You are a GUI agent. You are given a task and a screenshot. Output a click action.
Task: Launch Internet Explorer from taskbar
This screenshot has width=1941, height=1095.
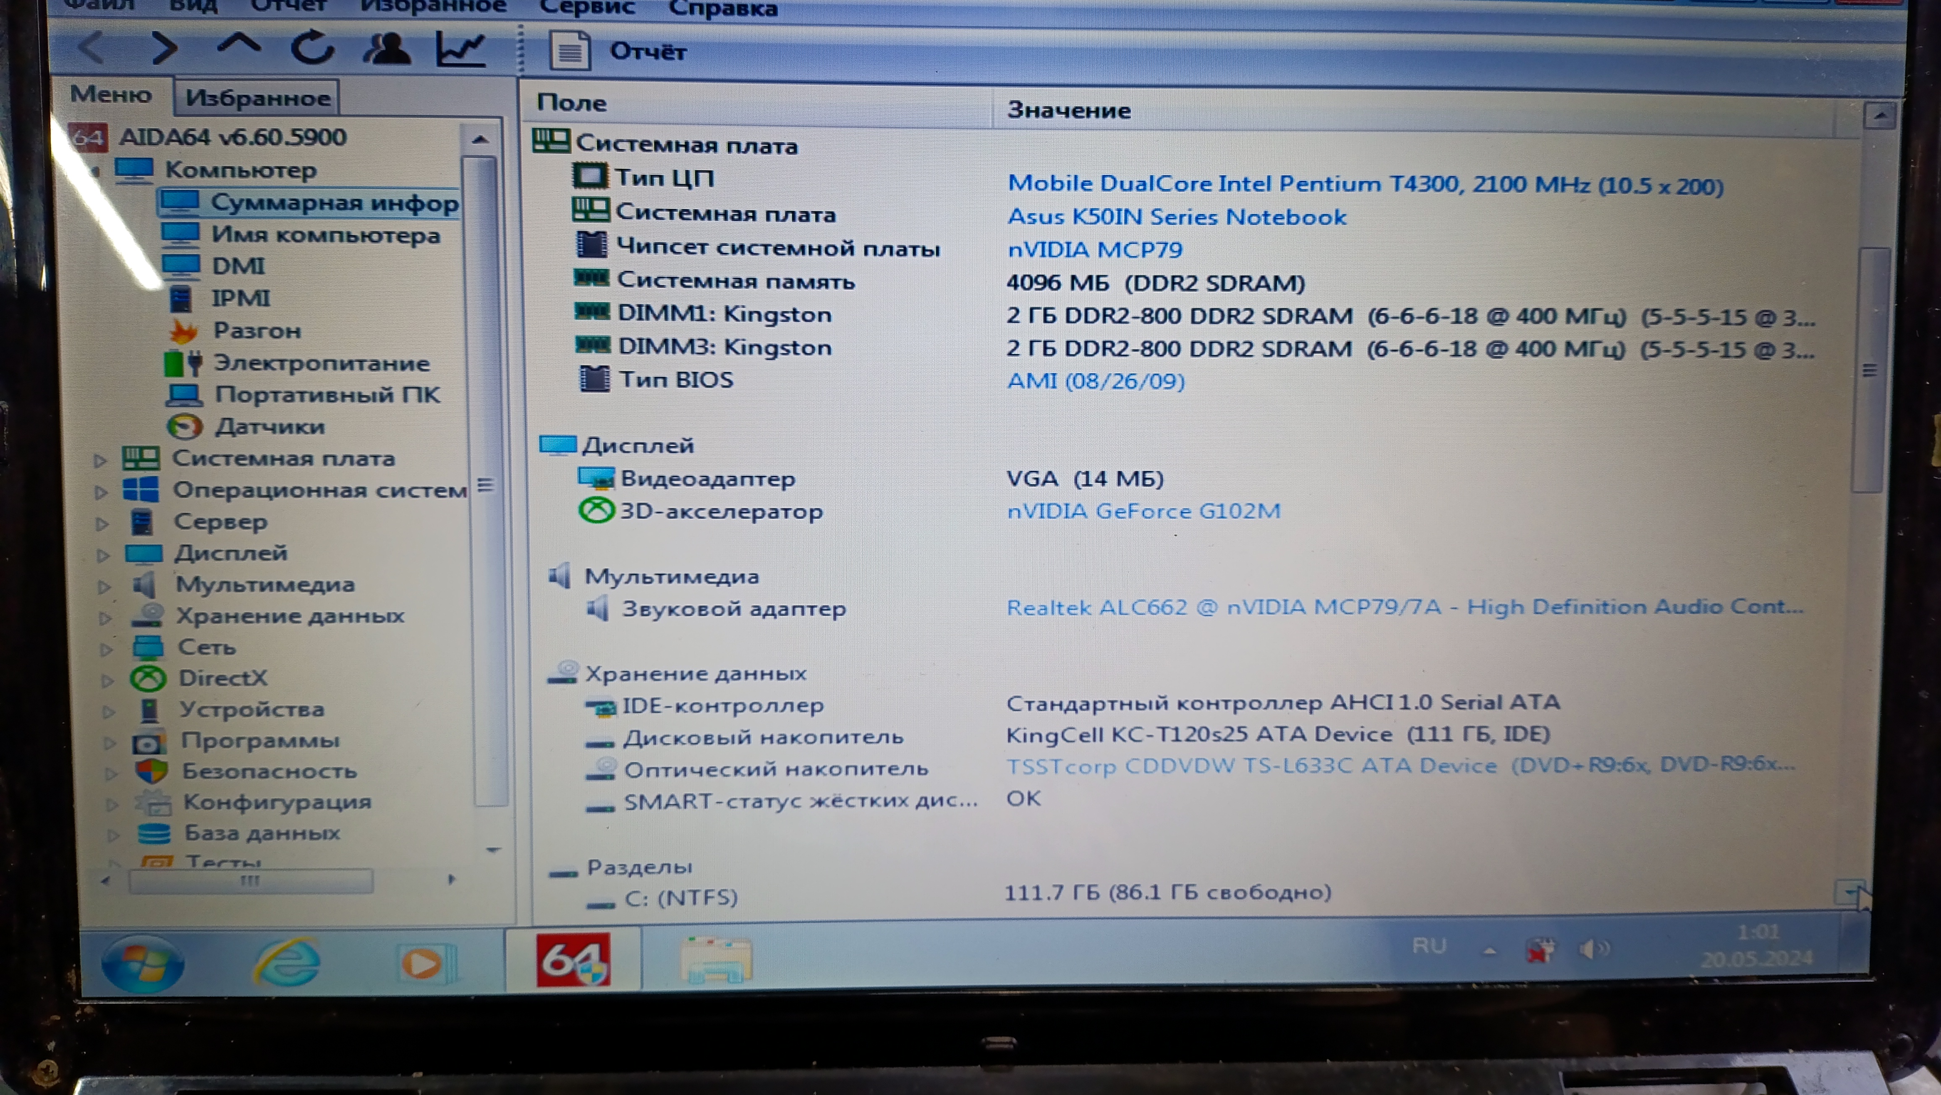tap(288, 962)
